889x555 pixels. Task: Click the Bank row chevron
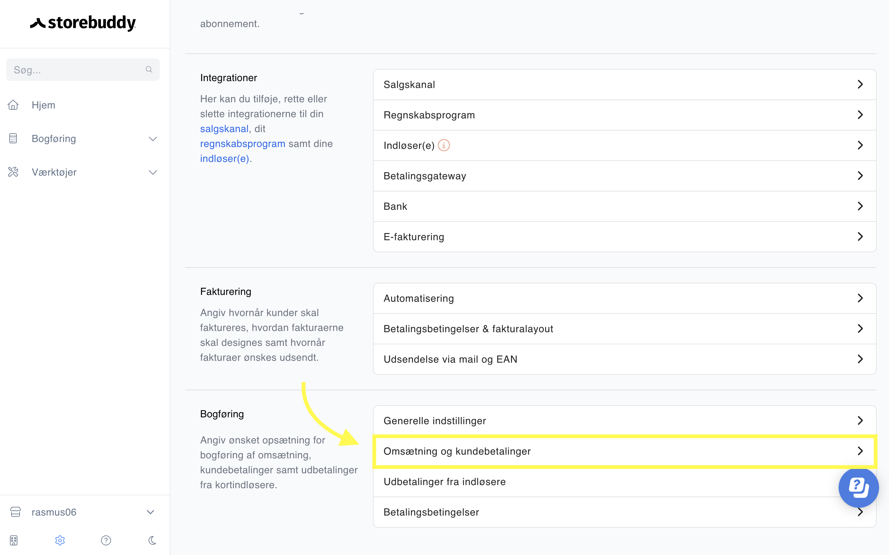860,206
